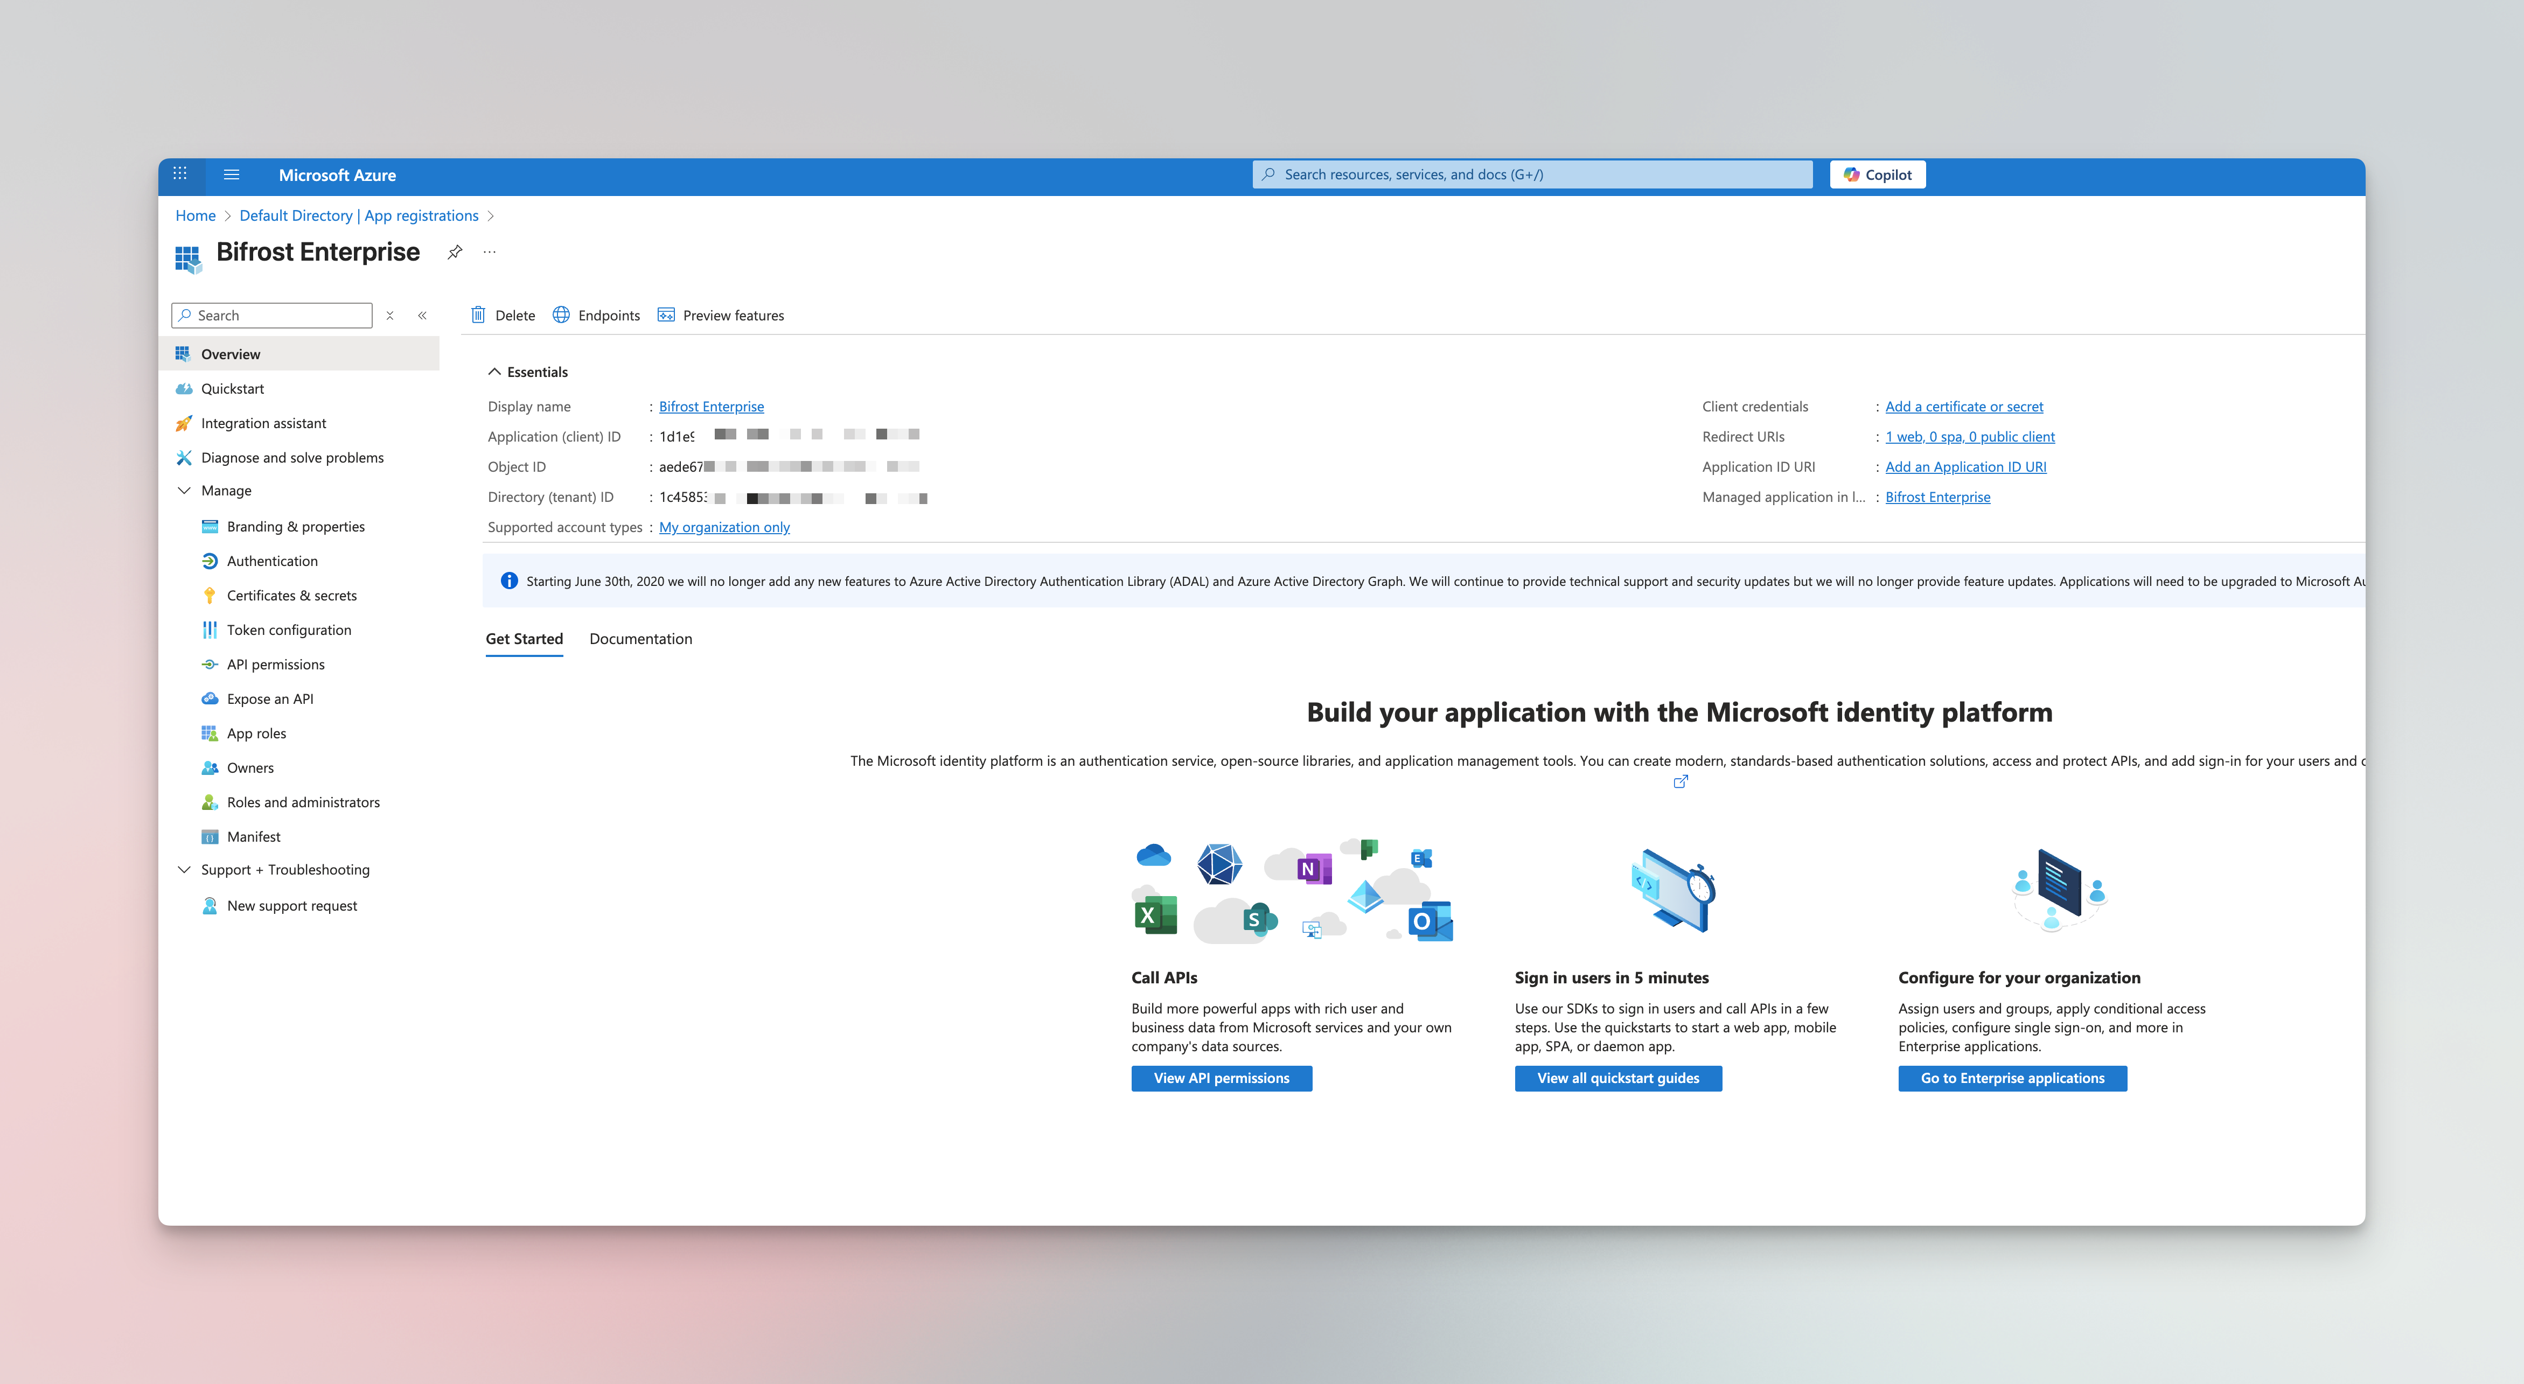The width and height of the screenshot is (2524, 1384).
Task: Click My organization only link
Action: tap(724, 527)
